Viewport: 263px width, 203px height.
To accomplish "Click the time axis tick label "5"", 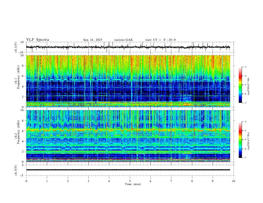I will pyautogui.click(x=130, y=181).
